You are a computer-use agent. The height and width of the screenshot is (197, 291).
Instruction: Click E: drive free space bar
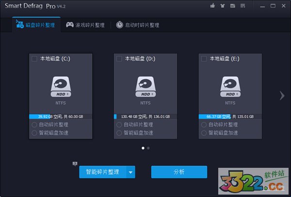coord(230,117)
